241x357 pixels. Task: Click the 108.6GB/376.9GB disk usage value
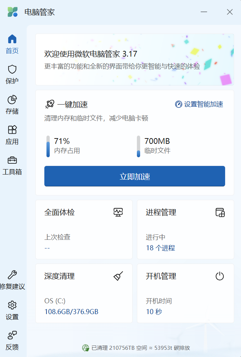click(71, 312)
